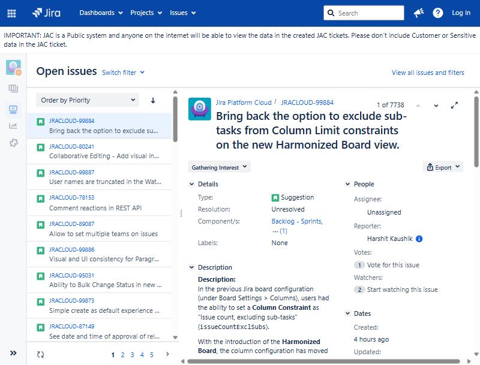Expand more components (1) link
The height and width of the screenshot is (365, 480).
click(280, 231)
